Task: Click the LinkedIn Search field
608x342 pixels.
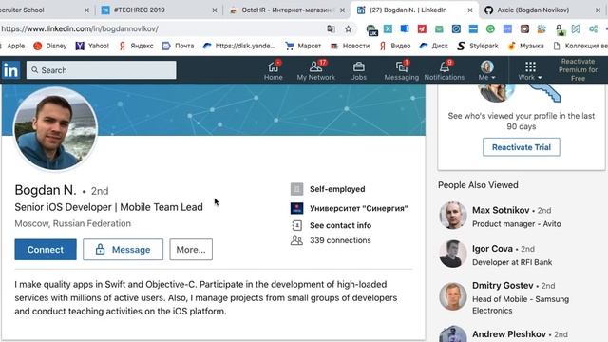Action: (102, 70)
